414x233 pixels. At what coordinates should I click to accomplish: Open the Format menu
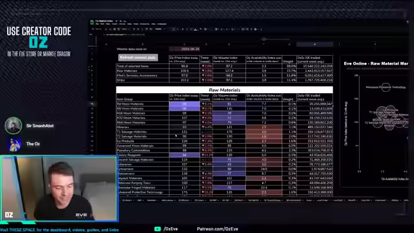pos(122,24)
